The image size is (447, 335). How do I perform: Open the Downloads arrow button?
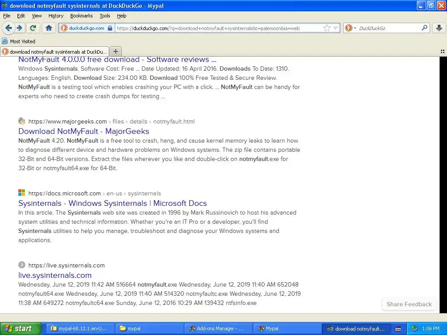point(439,28)
